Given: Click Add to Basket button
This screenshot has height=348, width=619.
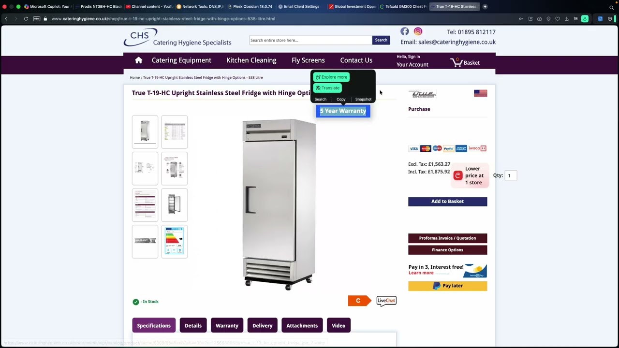Looking at the screenshot, I should (447, 202).
